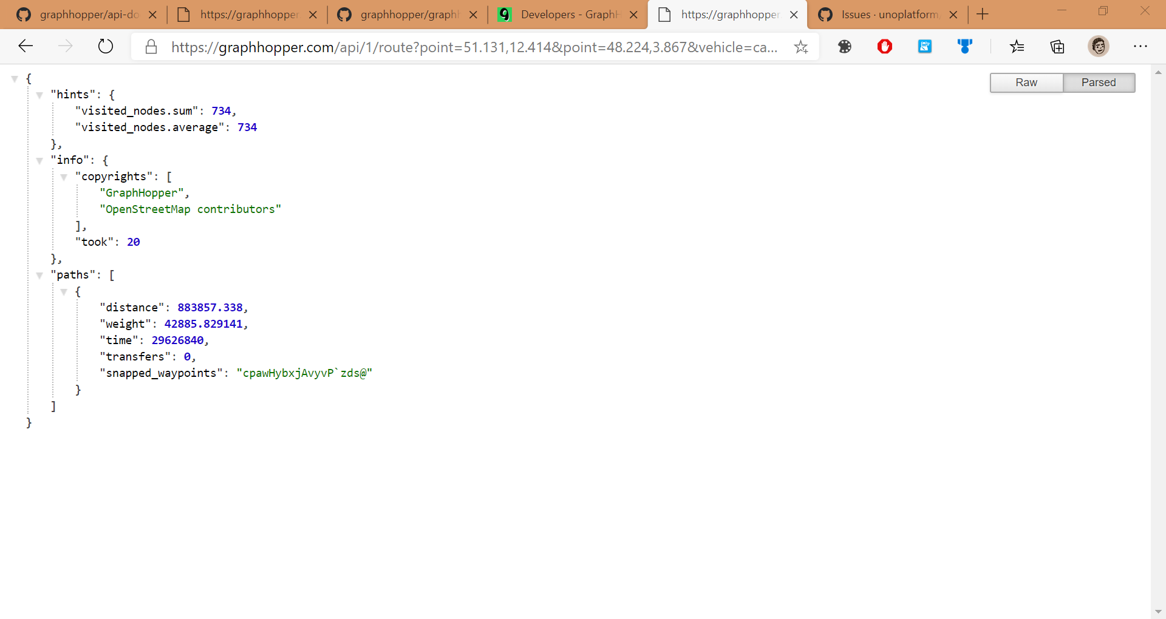Open a new tab with plus button
The image size is (1166, 619).
[x=983, y=14]
